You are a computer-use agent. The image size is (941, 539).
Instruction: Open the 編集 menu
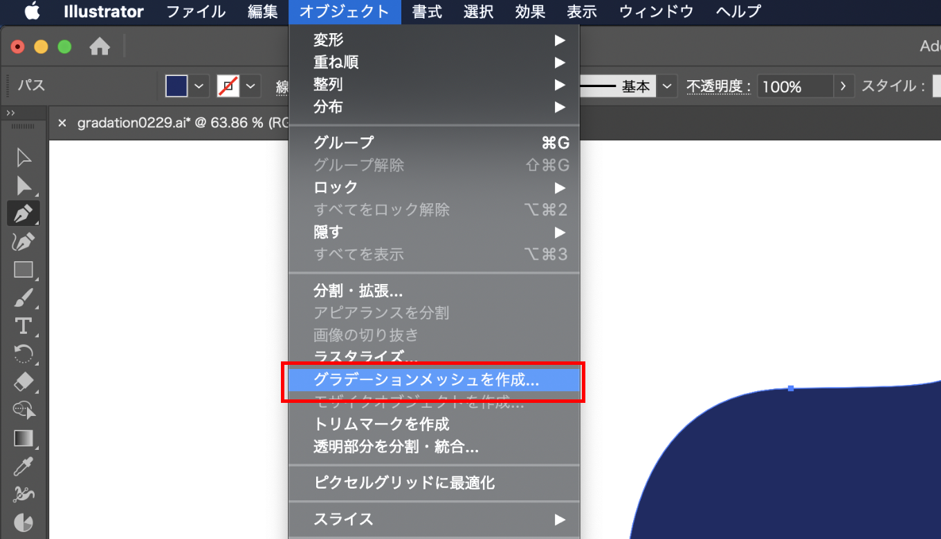click(x=262, y=12)
